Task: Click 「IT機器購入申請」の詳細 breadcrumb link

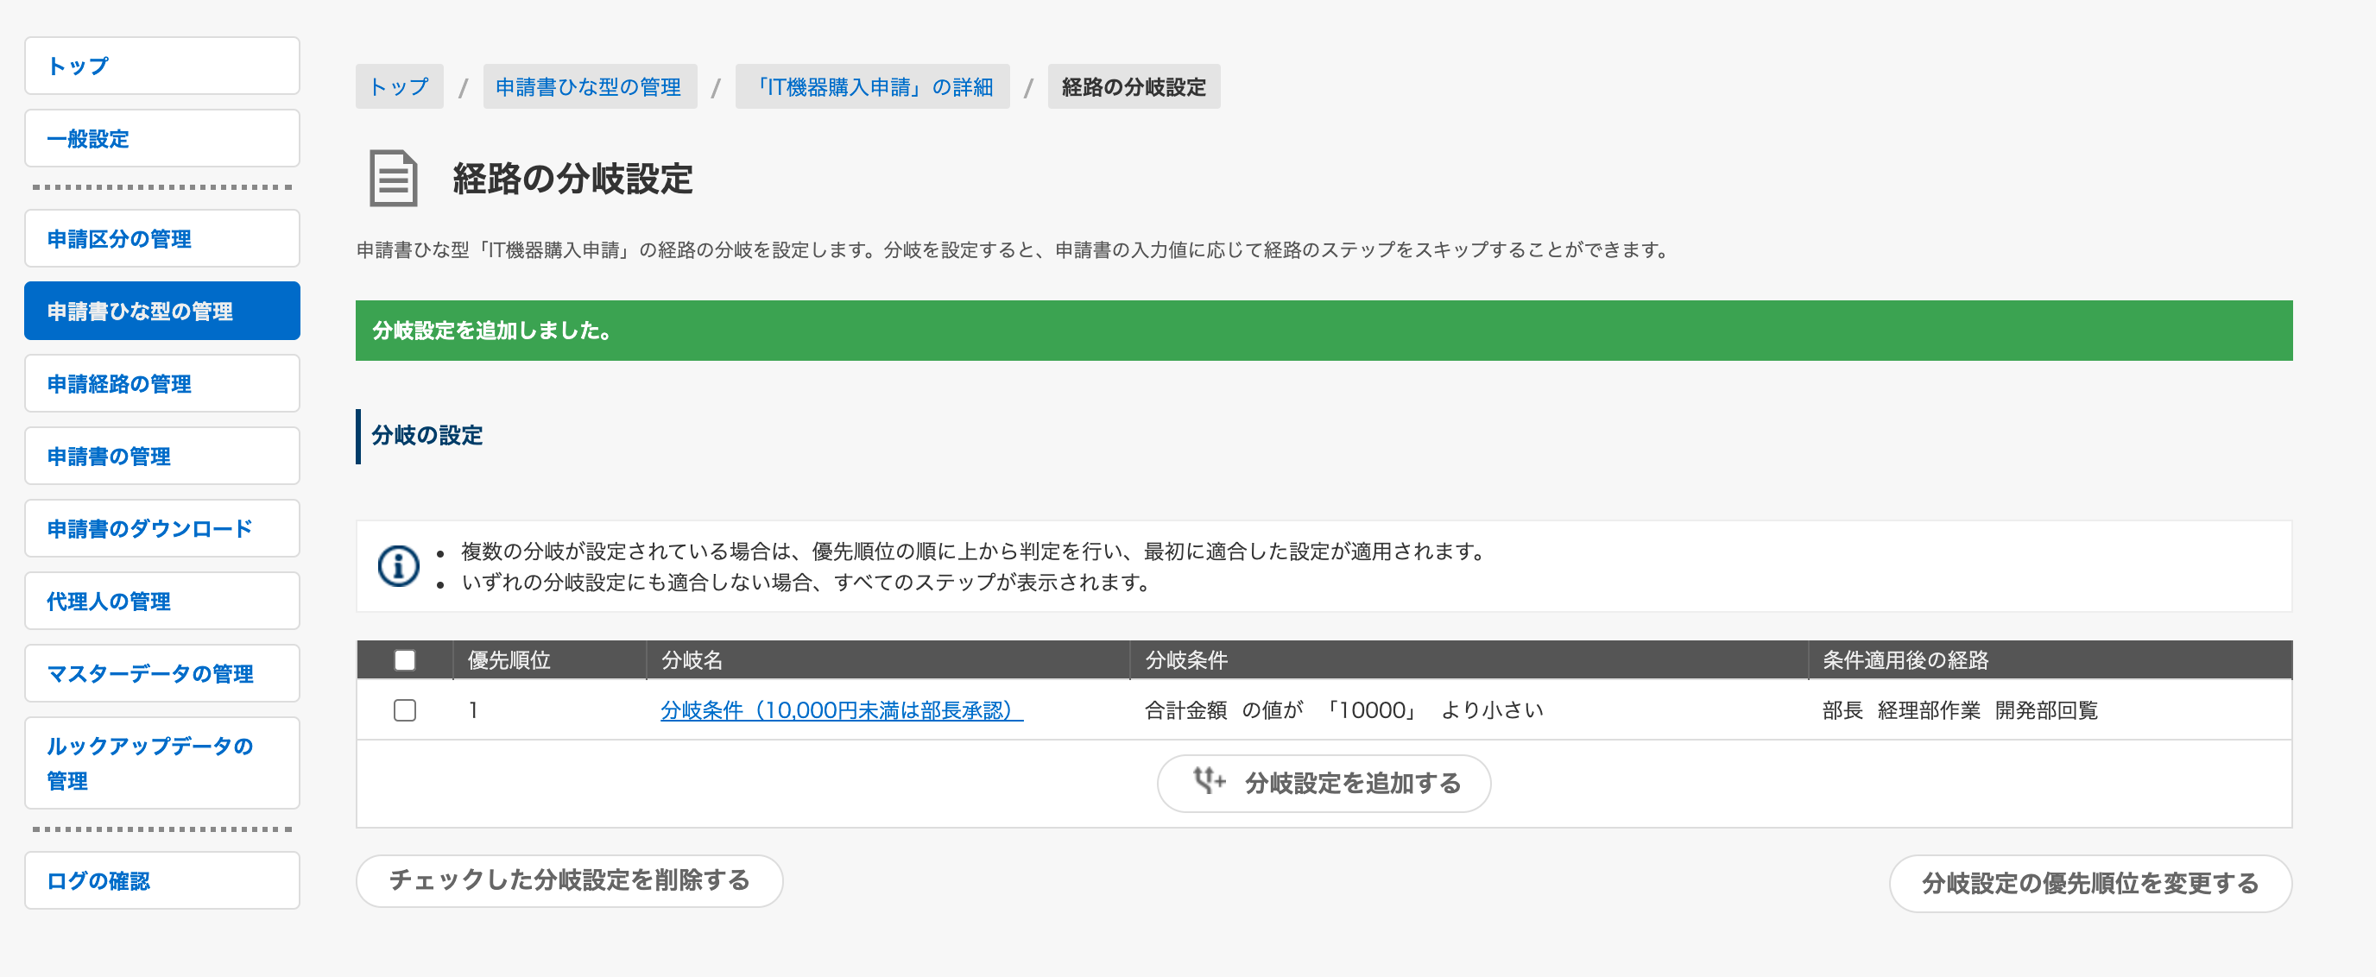Action: [872, 86]
